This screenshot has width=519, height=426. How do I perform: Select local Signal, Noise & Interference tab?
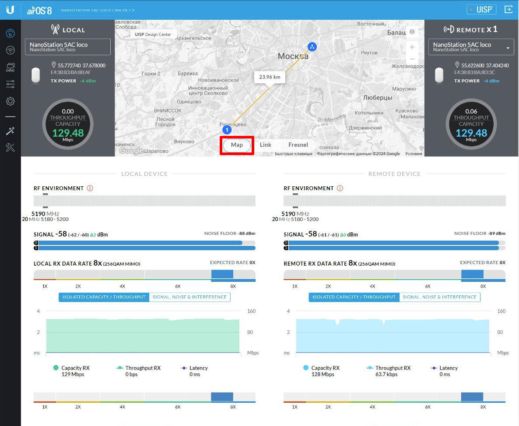tap(189, 297)
